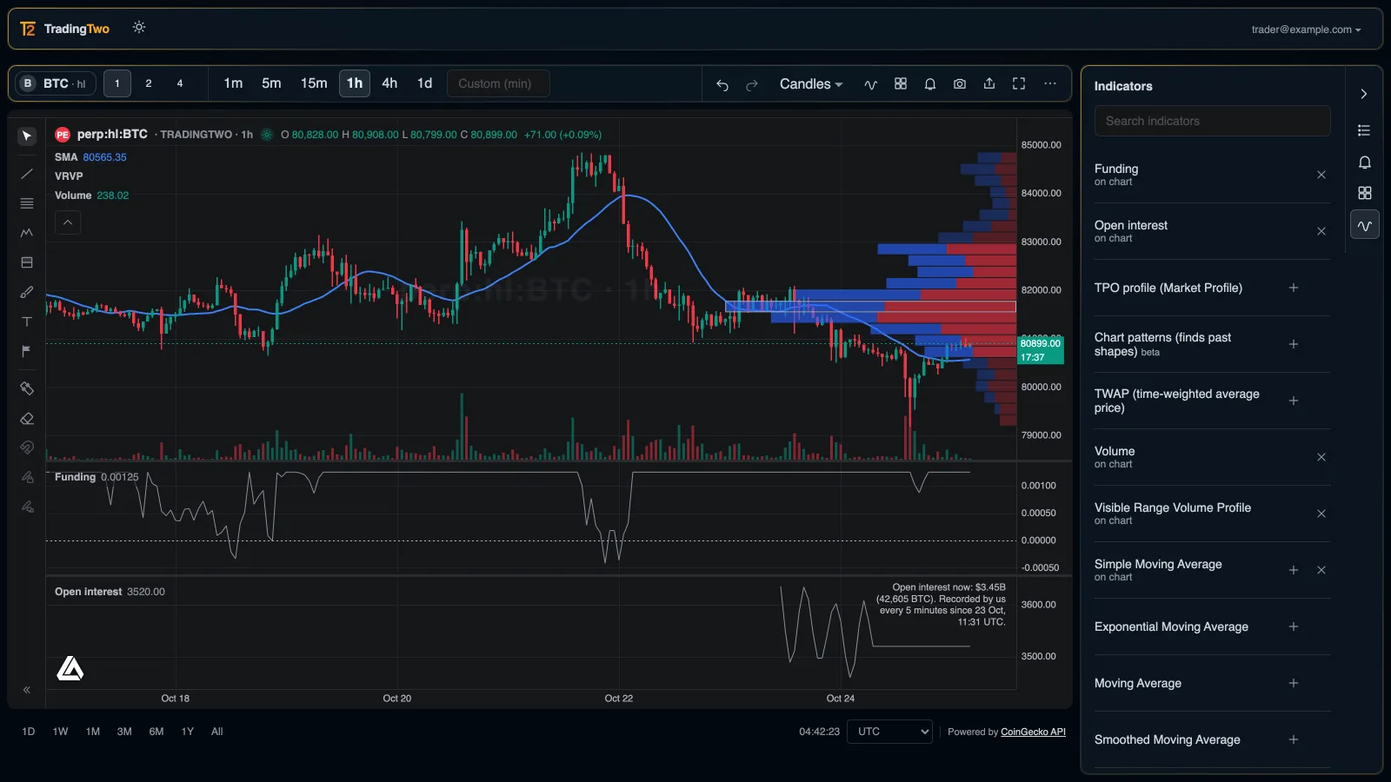Take a chart snapshot with camera icon
This screenshot has height=782, width=1391.
click(x=960, y=84)
